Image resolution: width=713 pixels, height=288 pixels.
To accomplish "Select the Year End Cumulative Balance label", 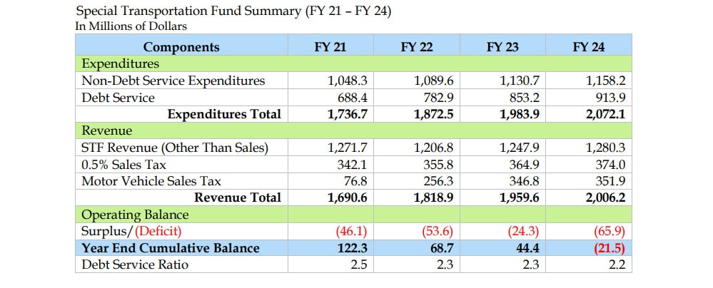I will pyautogui.click(x=170, y=248).
